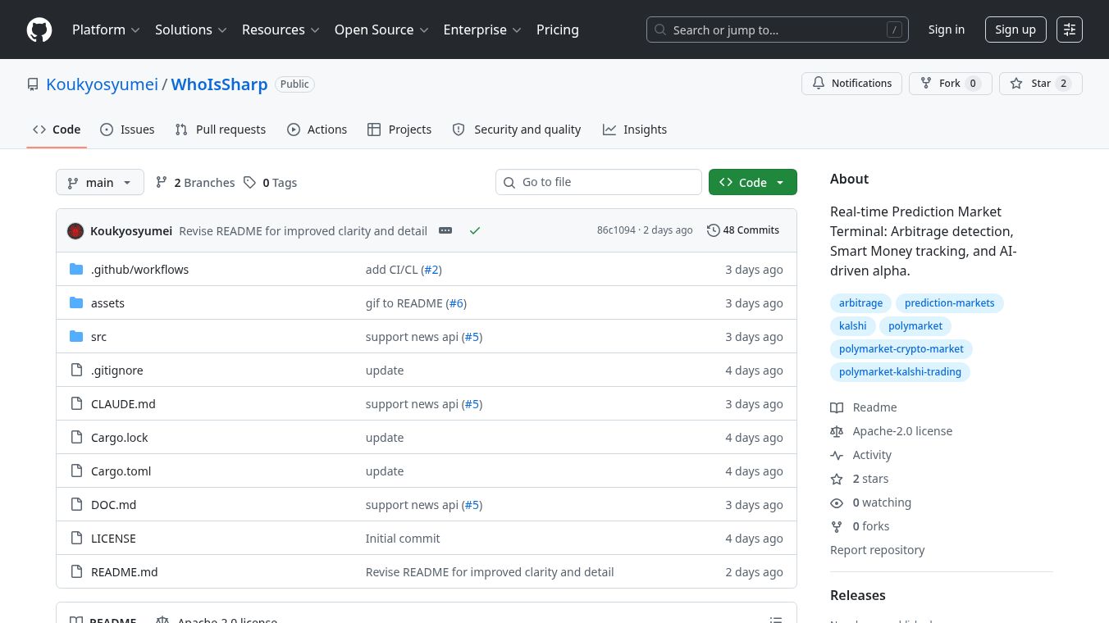Click the Go to file field
This screenshot has width=1109, height=623.
click(599, 182)
